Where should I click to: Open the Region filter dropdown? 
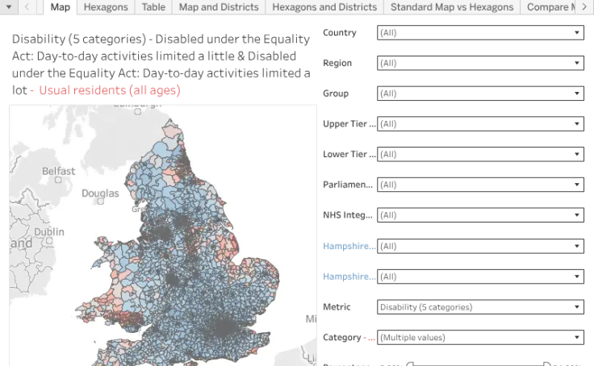click(480, 63)
